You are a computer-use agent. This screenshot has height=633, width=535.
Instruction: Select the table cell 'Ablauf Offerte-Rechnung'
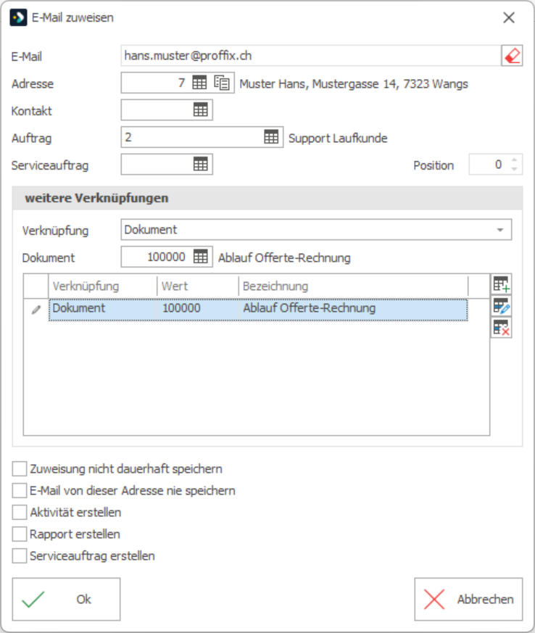pyautogui.click(x=354, y=310)
